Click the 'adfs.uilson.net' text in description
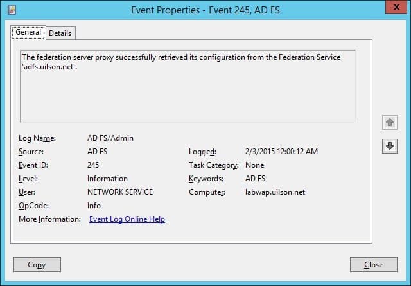The image size is (411, 286). [49, 67]
